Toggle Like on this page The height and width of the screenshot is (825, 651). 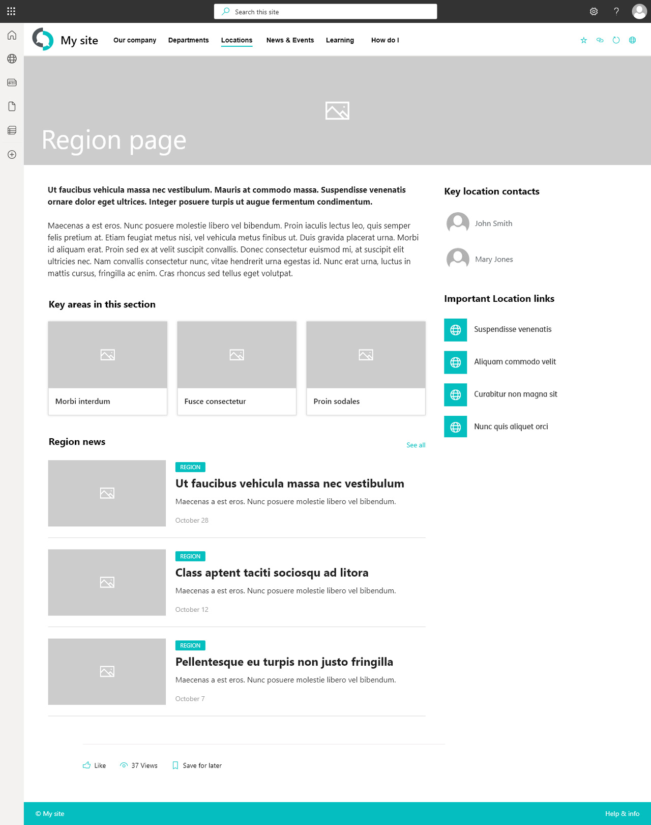(x=95, y=765)
